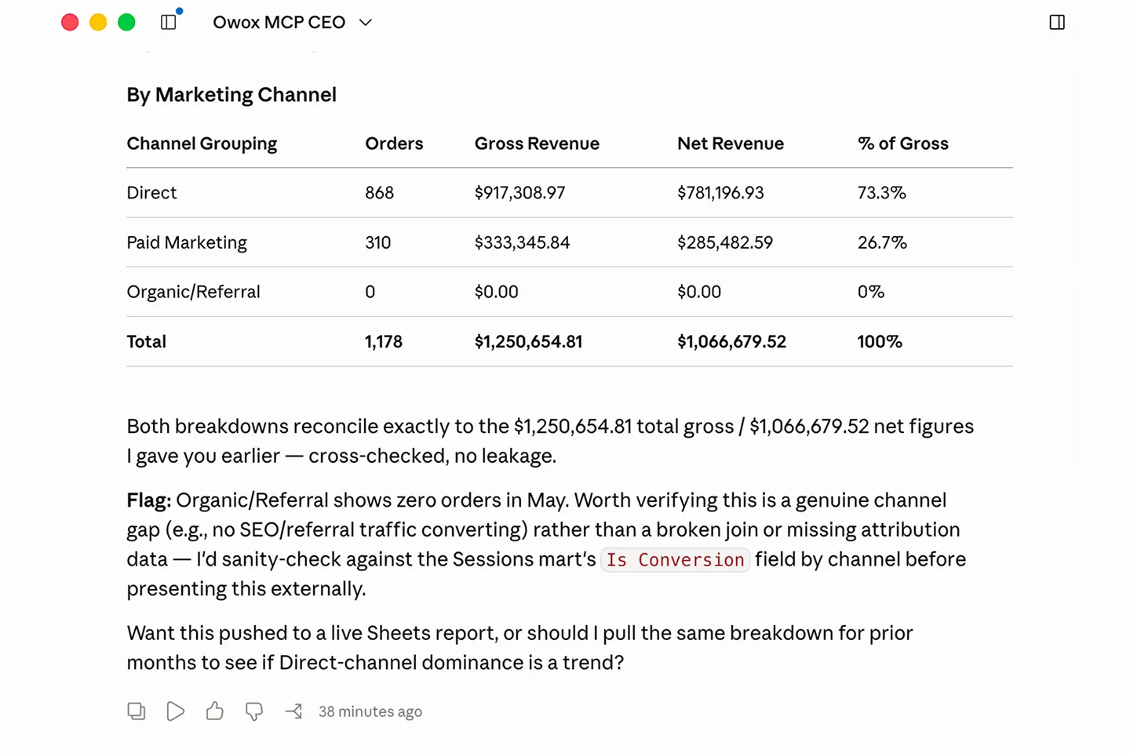
Task: Select the '$917,308.97' gross revenue cell
Action: point(519,193)
